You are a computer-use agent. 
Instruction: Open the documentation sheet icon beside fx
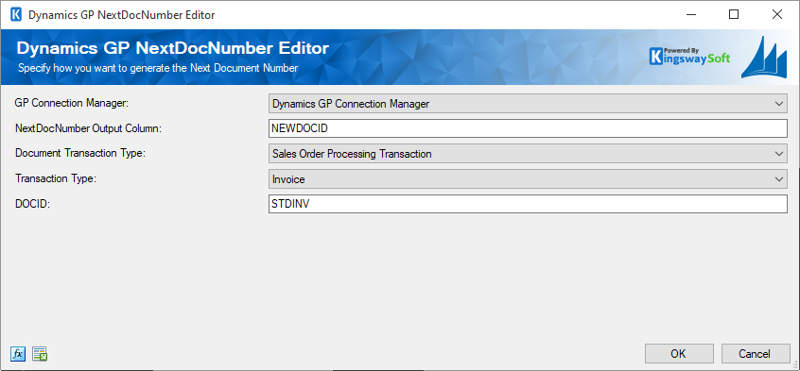[40, 353]
